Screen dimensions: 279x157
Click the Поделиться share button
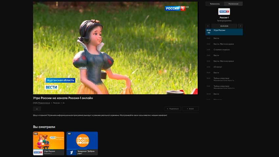(173, 109)
